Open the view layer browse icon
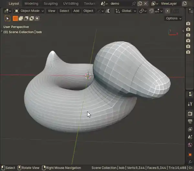Viewport: 194px width, 171px height. coord(155,4)
